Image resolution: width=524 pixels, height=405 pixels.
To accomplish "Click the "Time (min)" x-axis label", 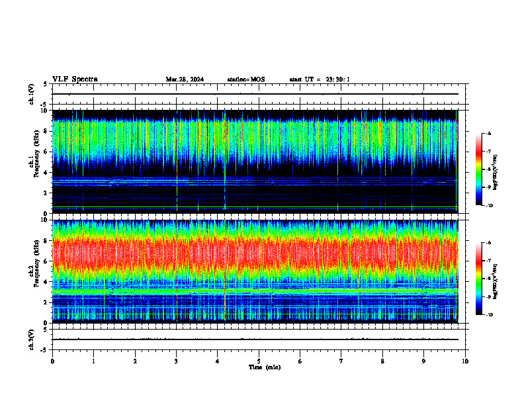I will tap(265, 367).
